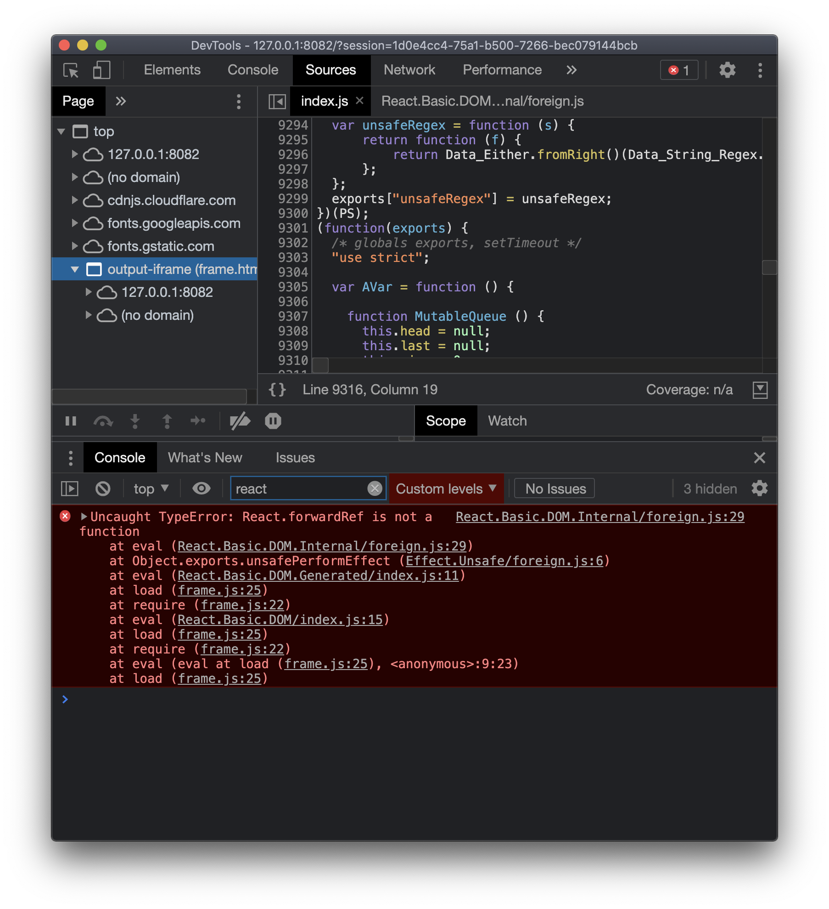This screenshot has width=829, height=909.
Task: Expand cdnjs.cloudflare.com node
Action: [x=75, y=200]
